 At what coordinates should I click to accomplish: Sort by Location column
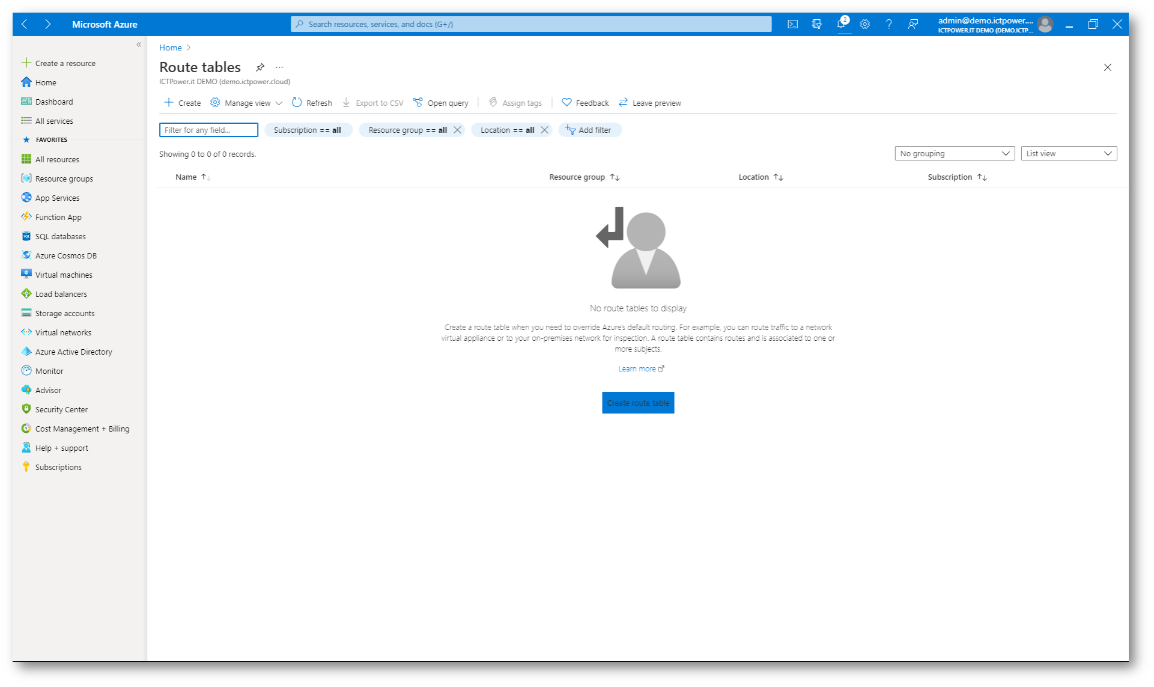click(761, 177)
